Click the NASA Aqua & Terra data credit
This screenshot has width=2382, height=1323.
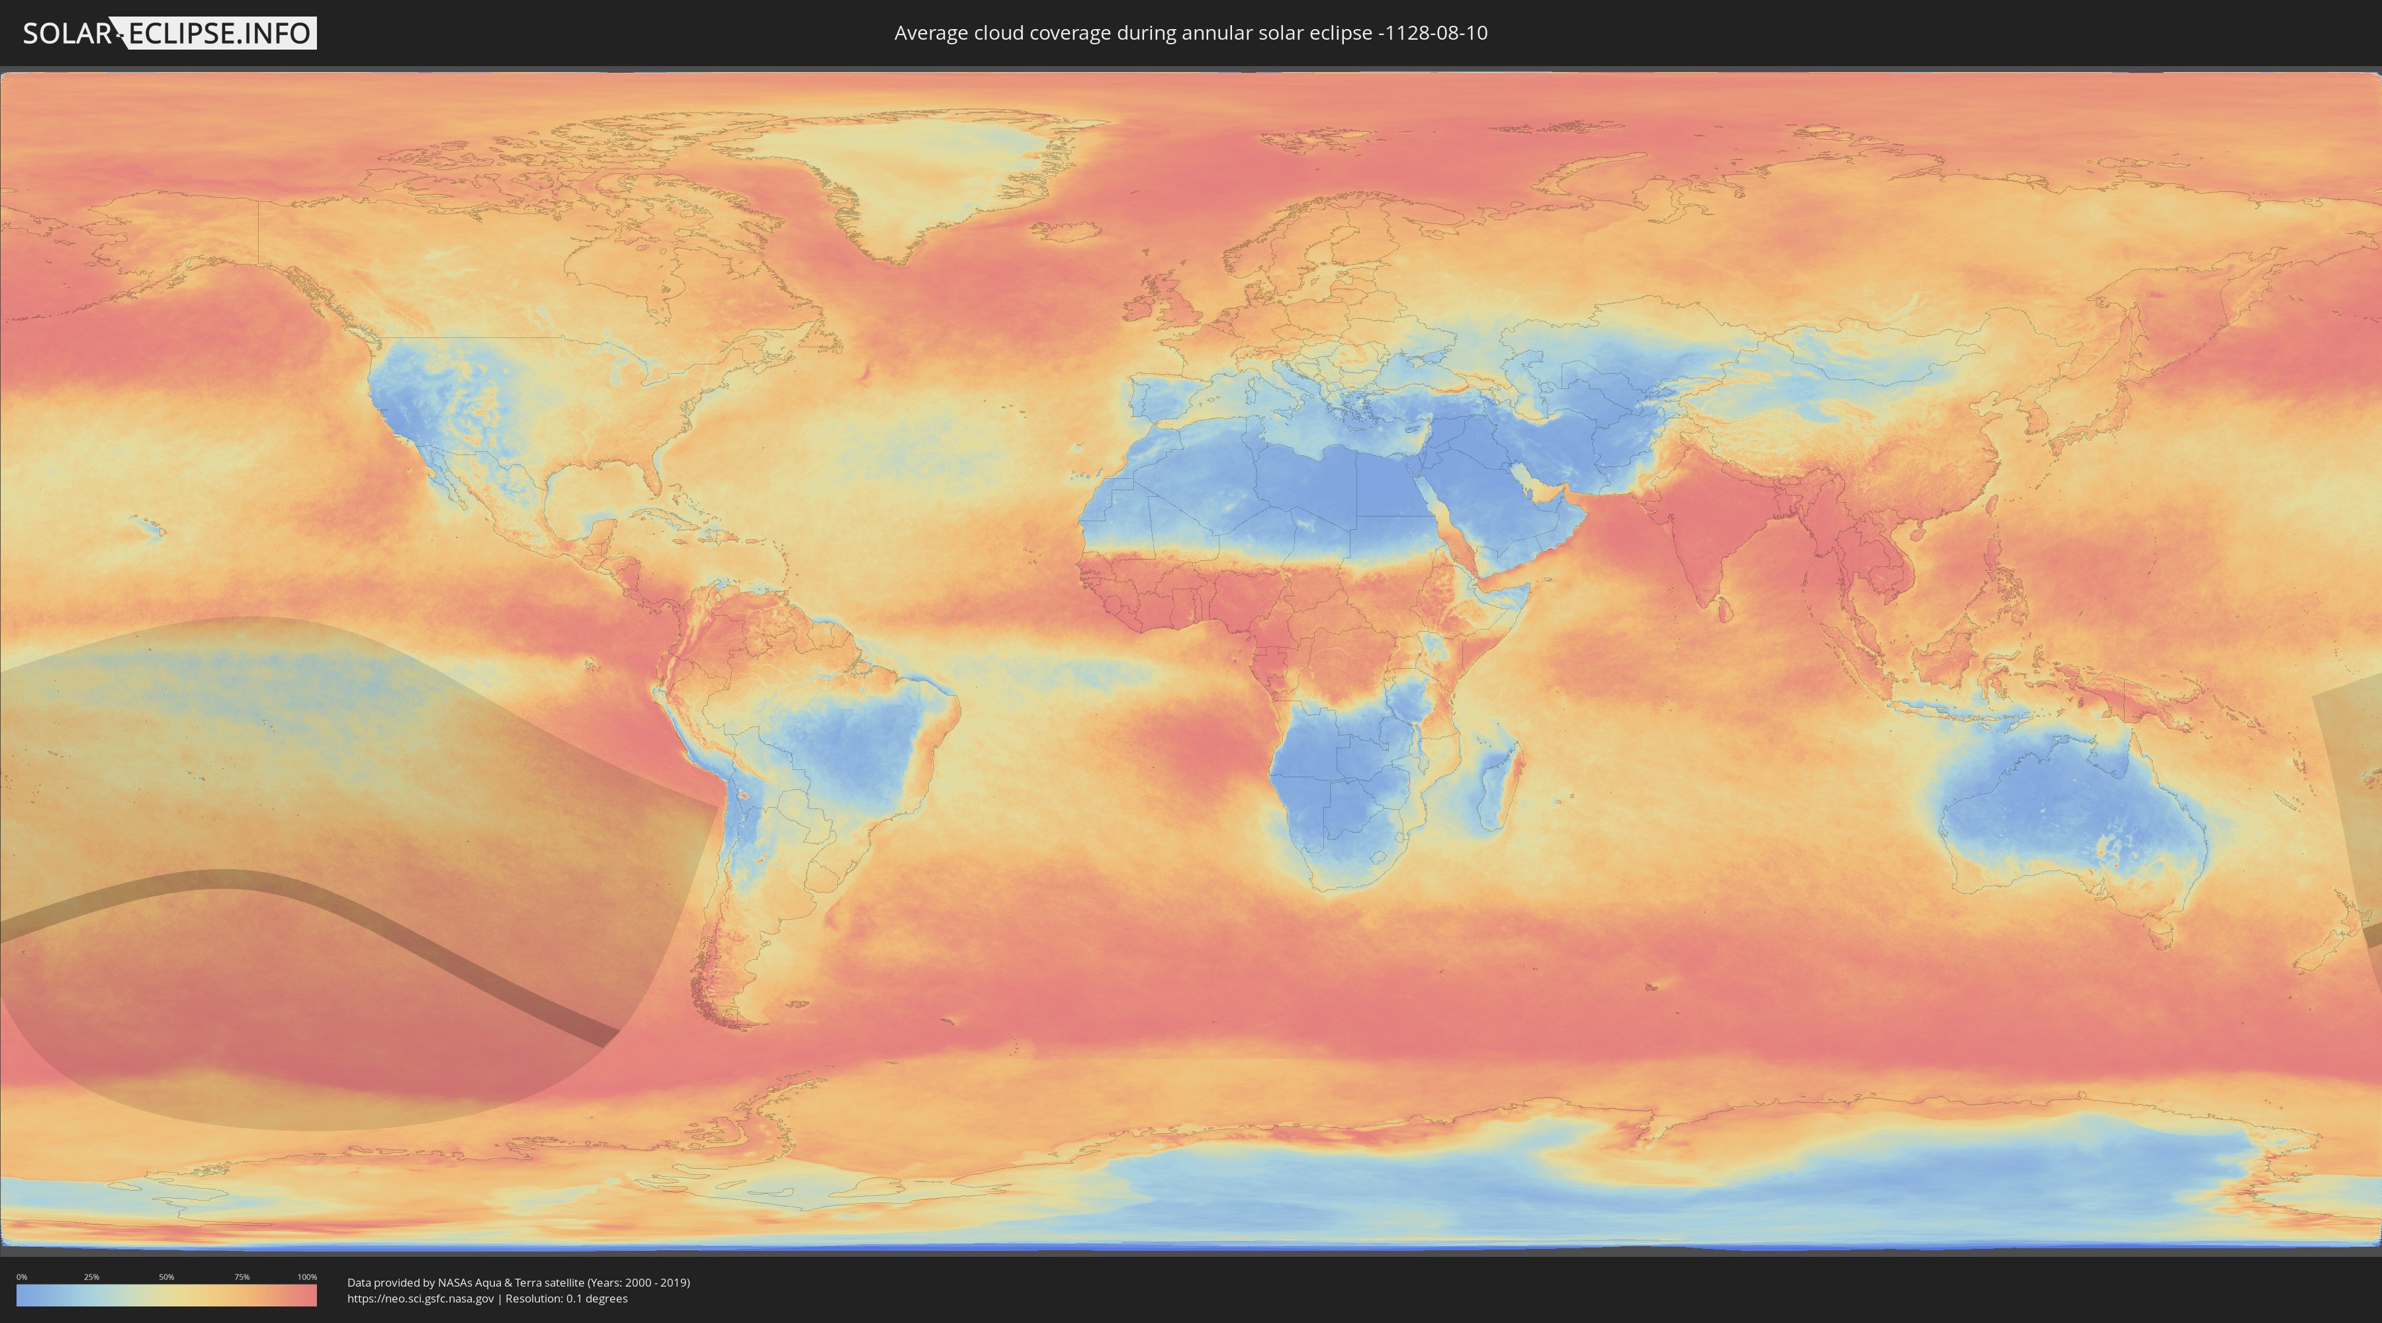518,1283
